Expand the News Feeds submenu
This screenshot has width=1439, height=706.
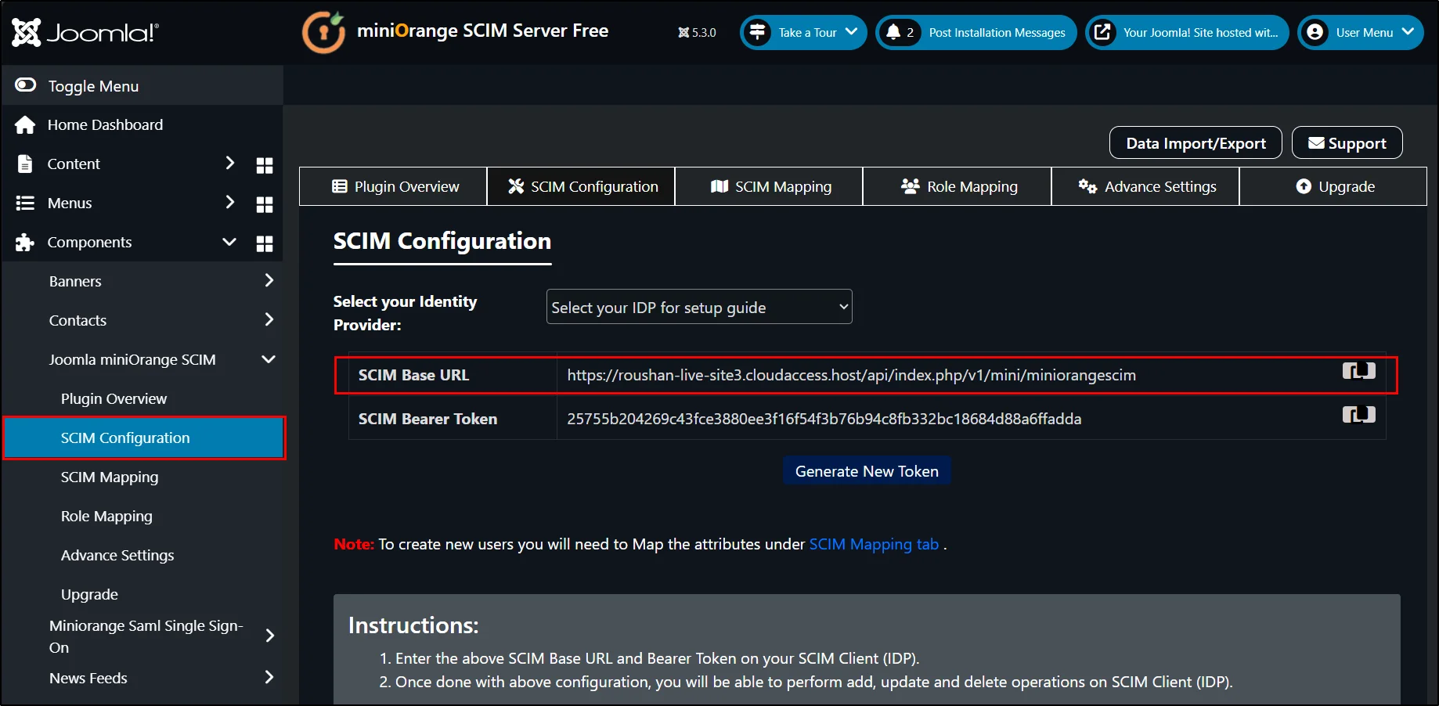tap(269, 677)
